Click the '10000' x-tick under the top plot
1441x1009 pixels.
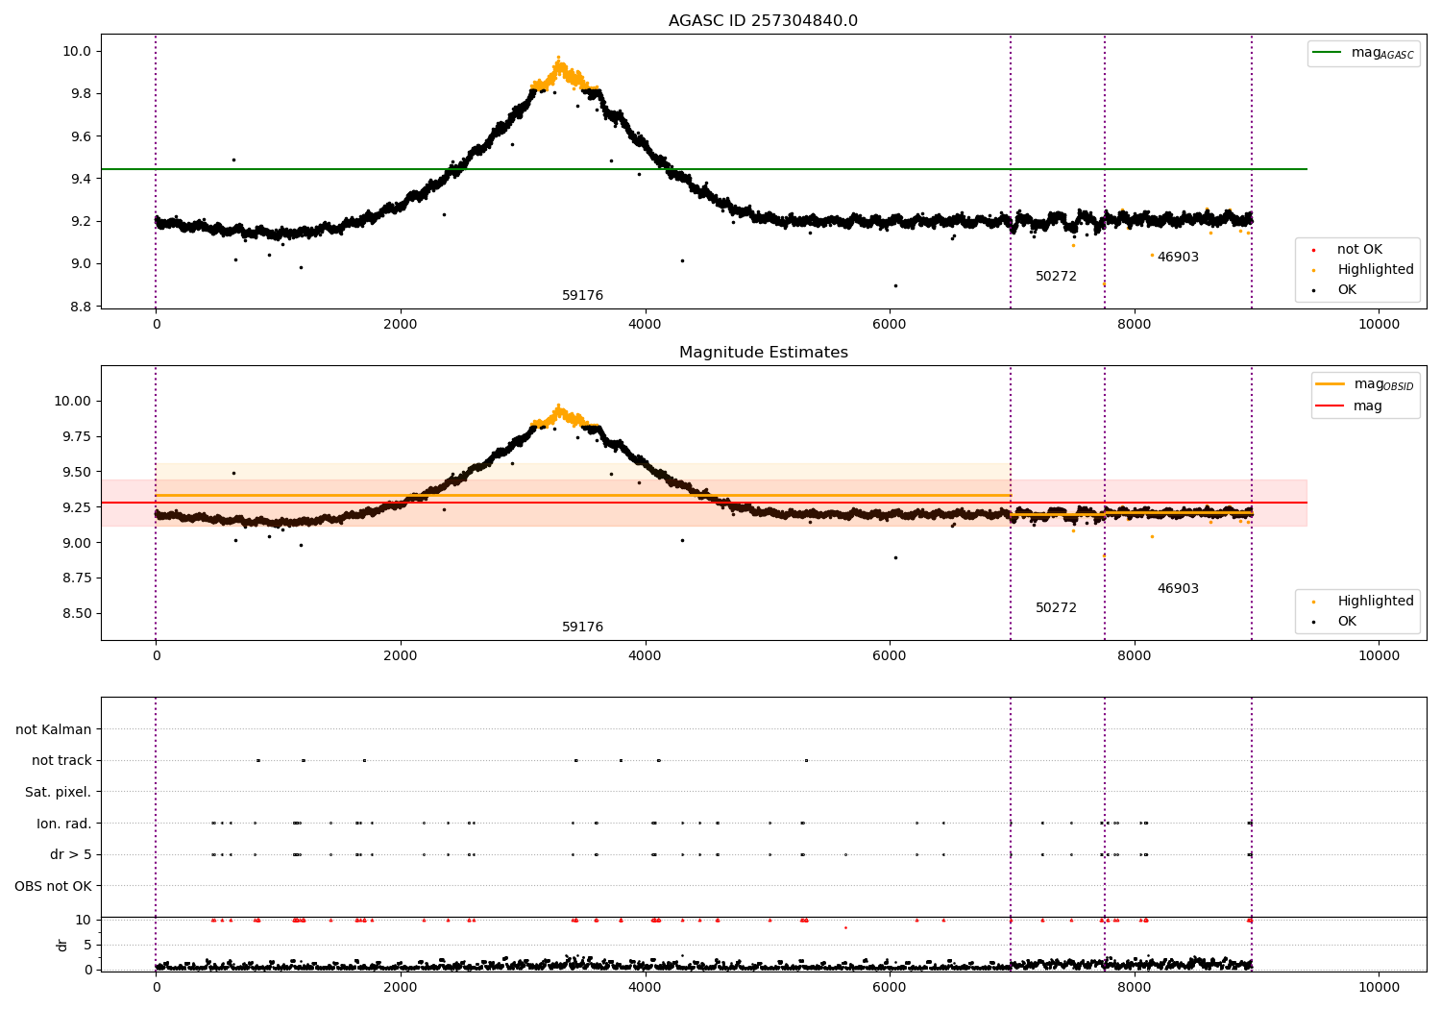click(x=1379, y=325)
